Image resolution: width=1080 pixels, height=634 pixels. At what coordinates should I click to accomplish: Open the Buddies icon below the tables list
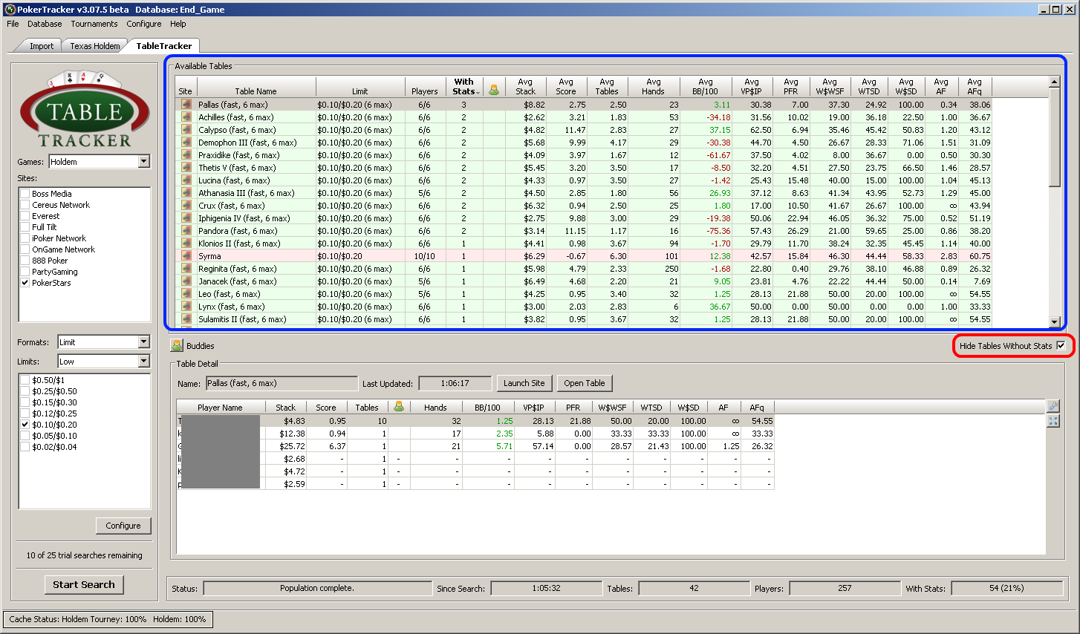click(177, 345)
